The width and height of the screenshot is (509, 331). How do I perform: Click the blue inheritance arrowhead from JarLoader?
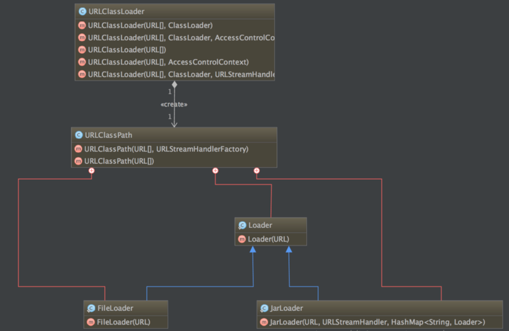coord(289,249)
